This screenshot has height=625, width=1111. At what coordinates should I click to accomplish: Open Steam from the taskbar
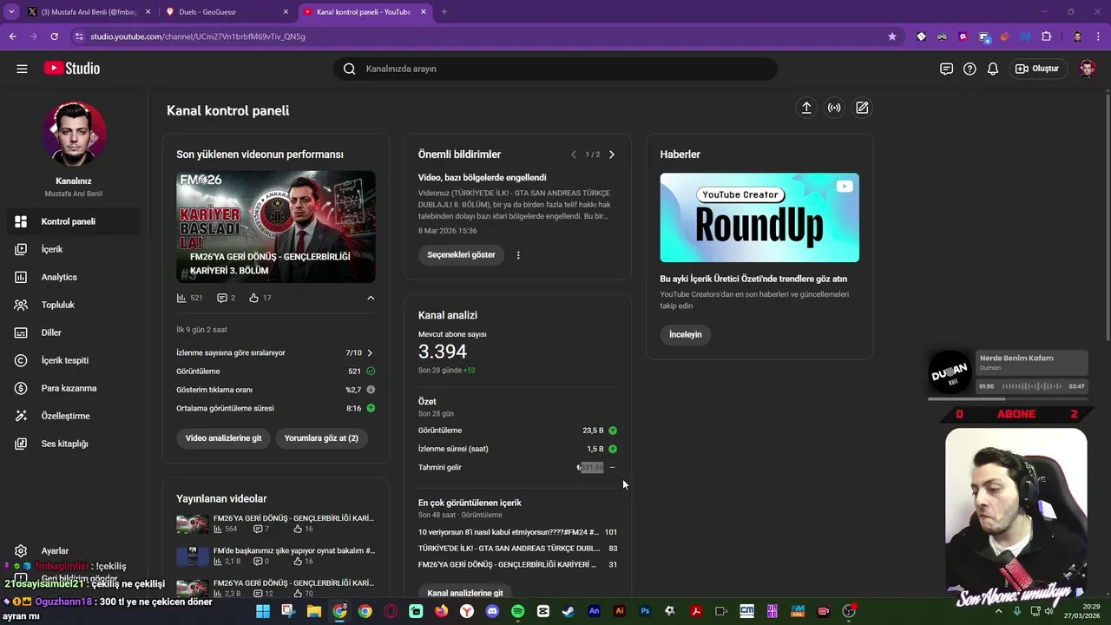pyautogui.click(x=569, y=611)
